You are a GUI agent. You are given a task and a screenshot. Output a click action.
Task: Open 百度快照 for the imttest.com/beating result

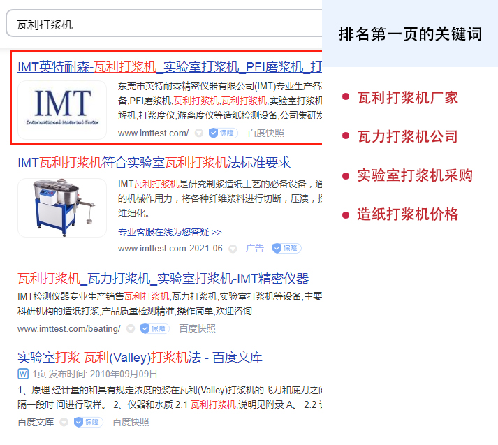197,328
